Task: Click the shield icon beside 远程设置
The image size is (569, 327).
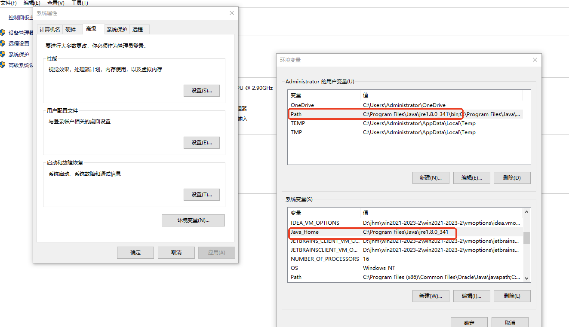Action: click(3, 43)
